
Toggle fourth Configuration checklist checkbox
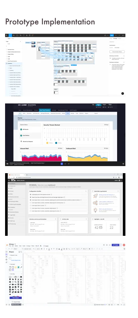click(x=30, y=203)
